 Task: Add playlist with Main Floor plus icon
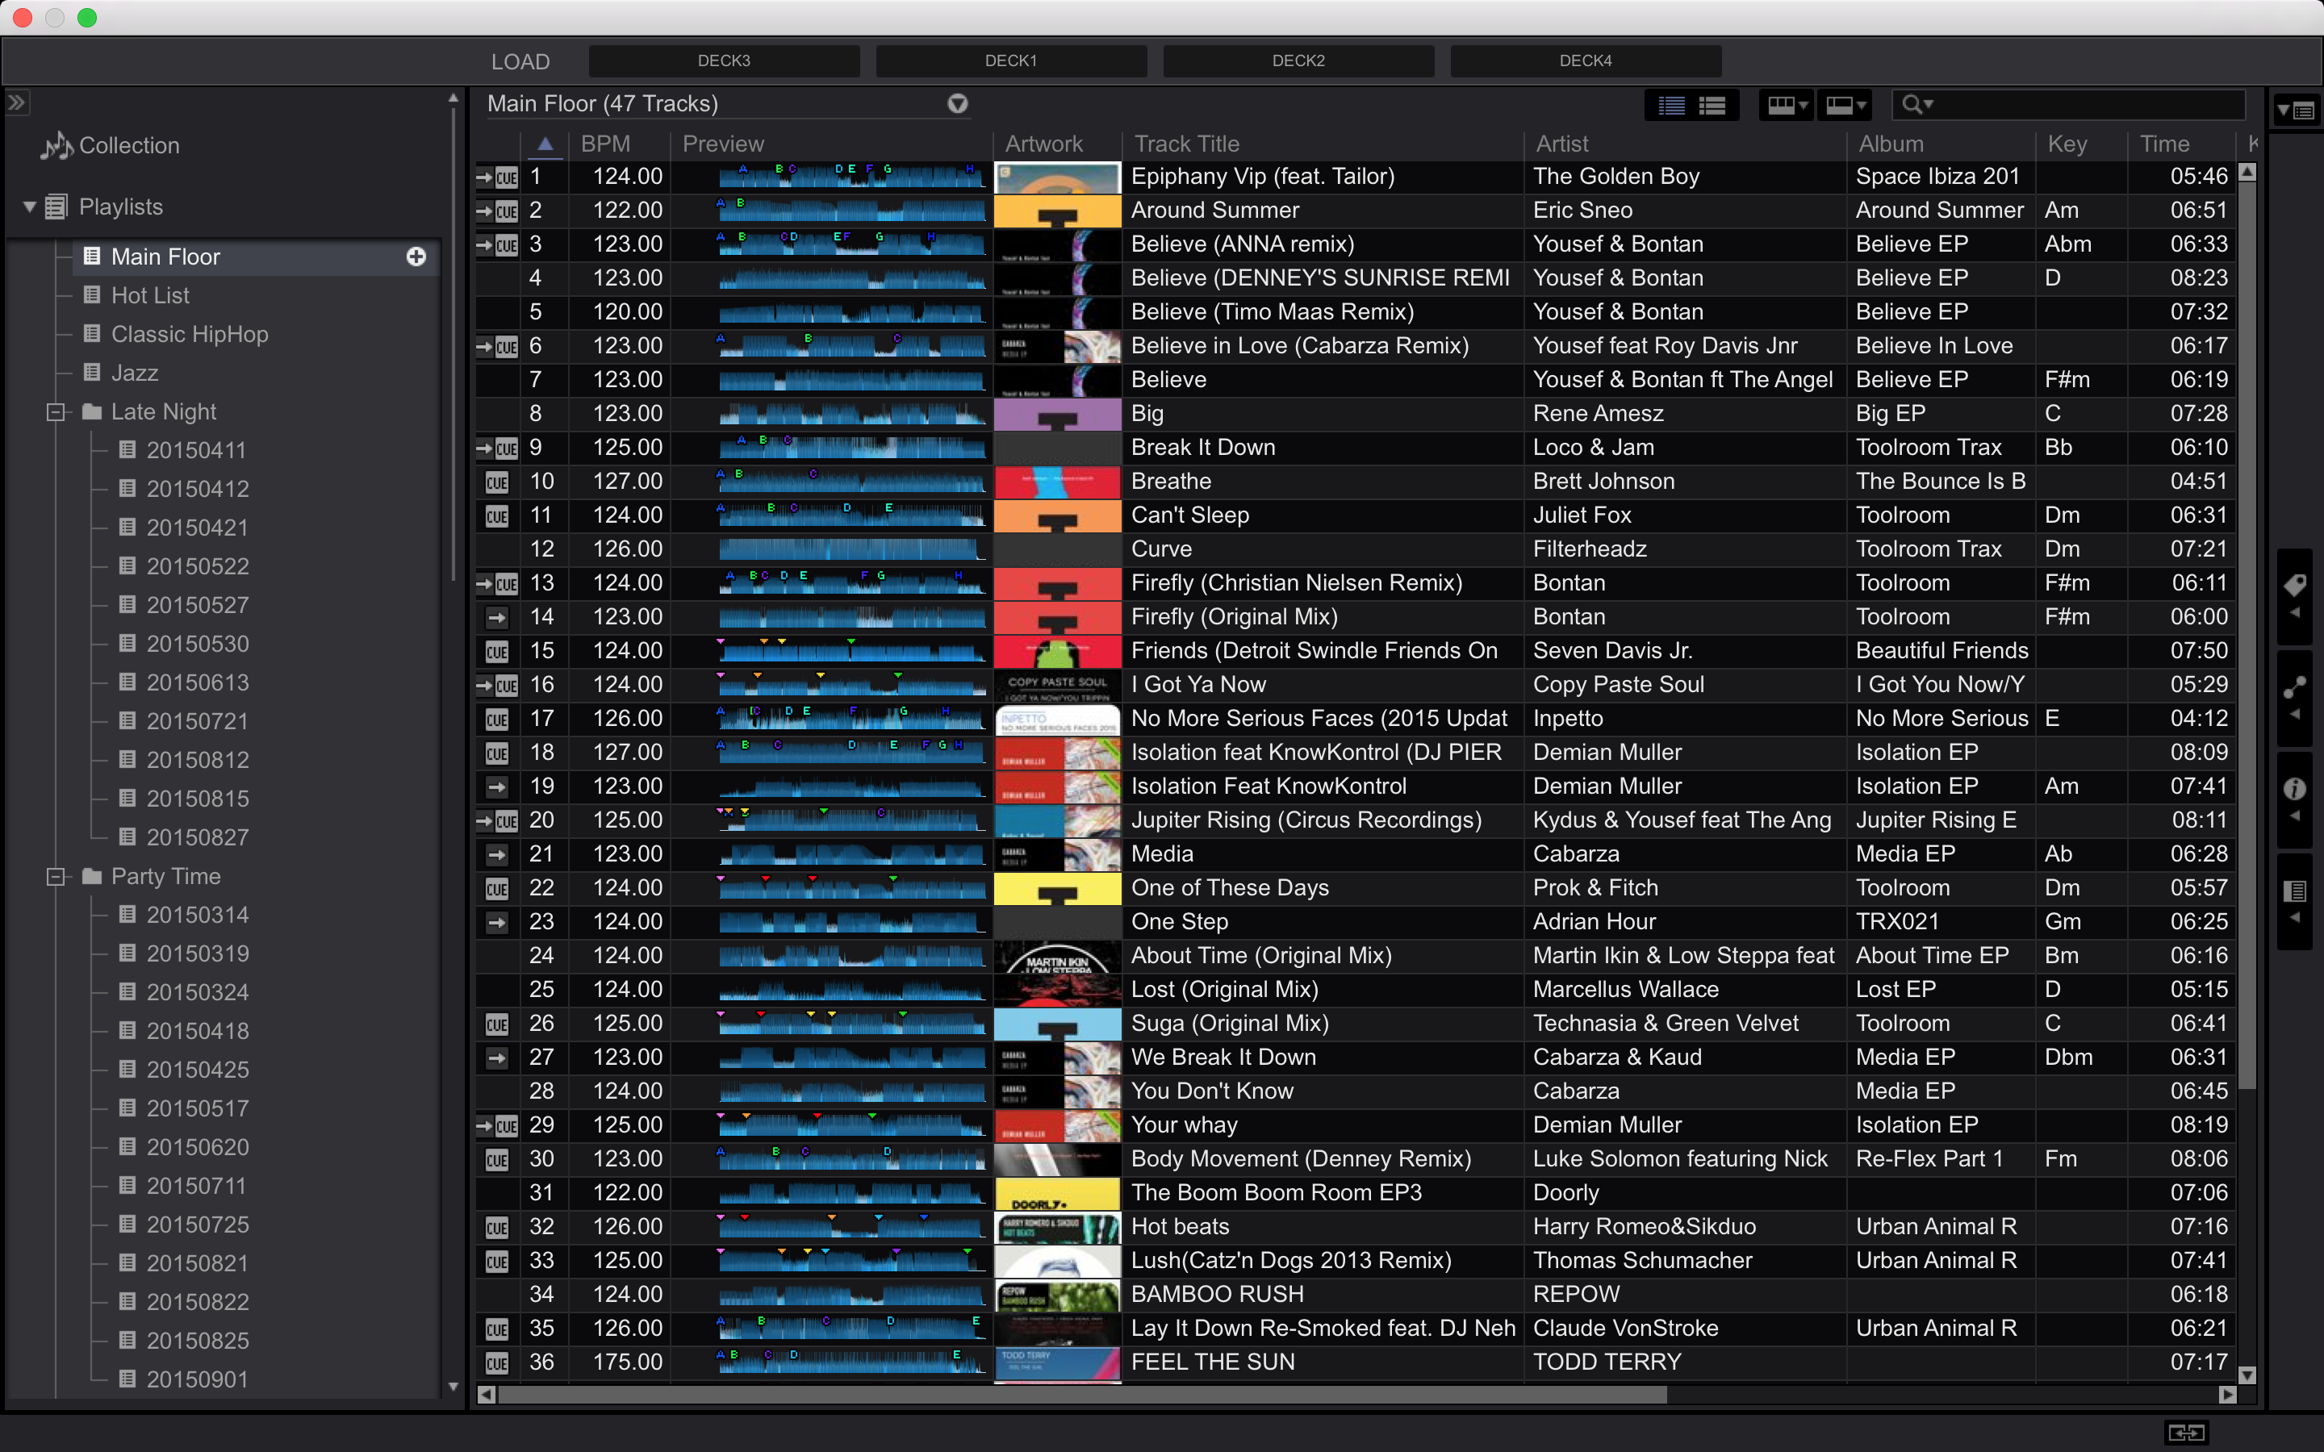click(x=416, y=257)
